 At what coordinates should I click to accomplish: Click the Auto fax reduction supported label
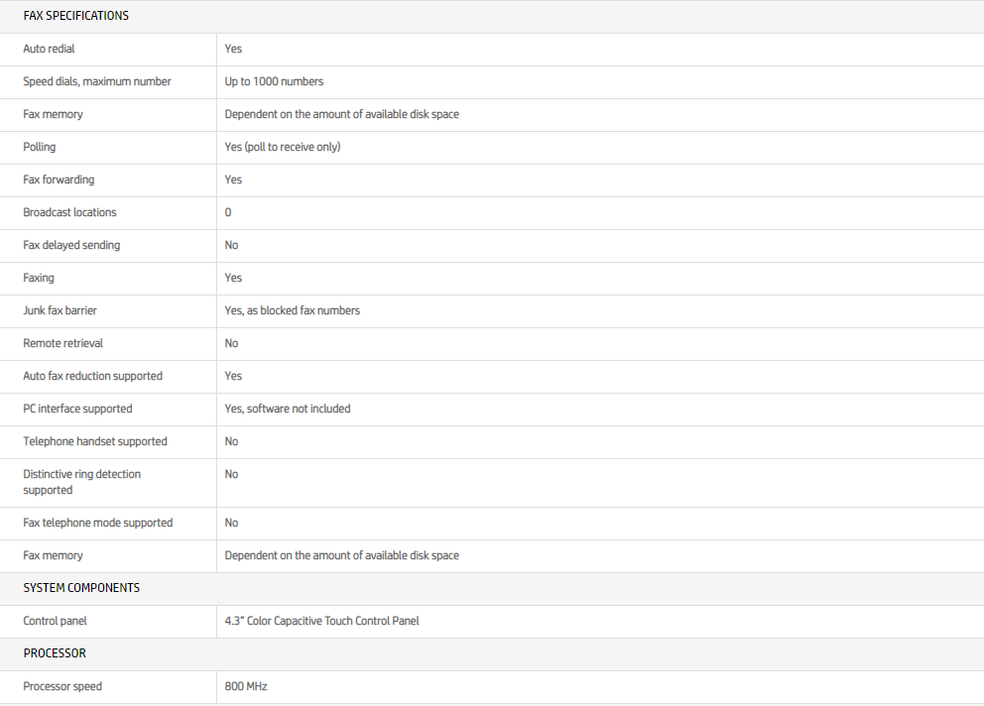click(x=92, y=376)
